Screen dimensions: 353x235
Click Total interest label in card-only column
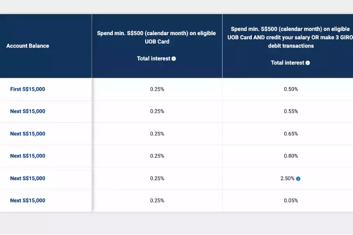(x=153, y=59)
